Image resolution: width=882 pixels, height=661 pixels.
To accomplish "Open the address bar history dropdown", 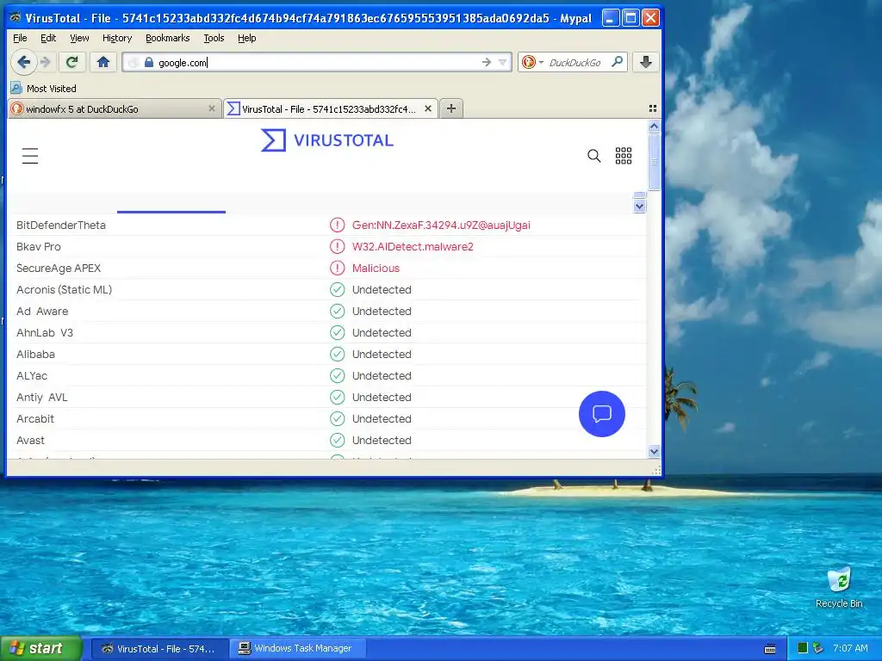I will coord(503,62).
